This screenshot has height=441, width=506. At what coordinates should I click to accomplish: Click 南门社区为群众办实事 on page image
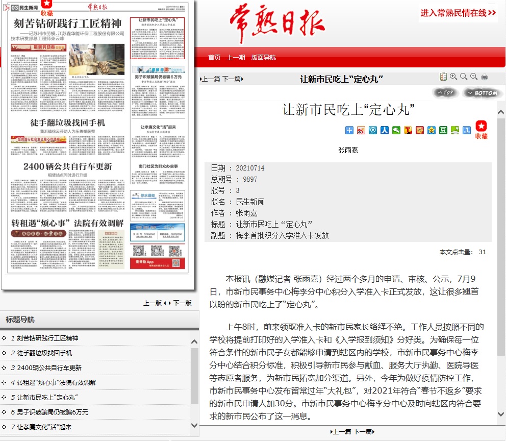coord(158,166)
